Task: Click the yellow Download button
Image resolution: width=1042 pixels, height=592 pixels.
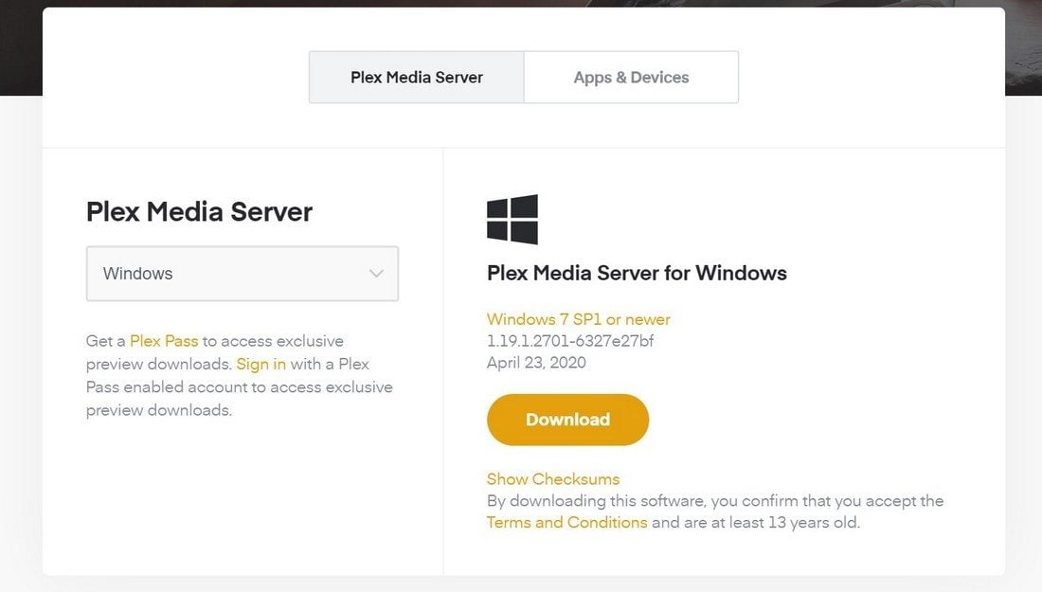Action: (567, 420)
